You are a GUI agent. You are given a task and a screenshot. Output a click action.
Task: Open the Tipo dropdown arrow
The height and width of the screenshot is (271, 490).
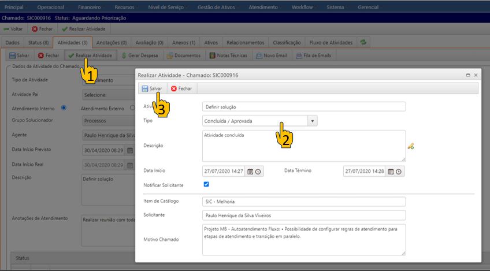tap(313, 121)
